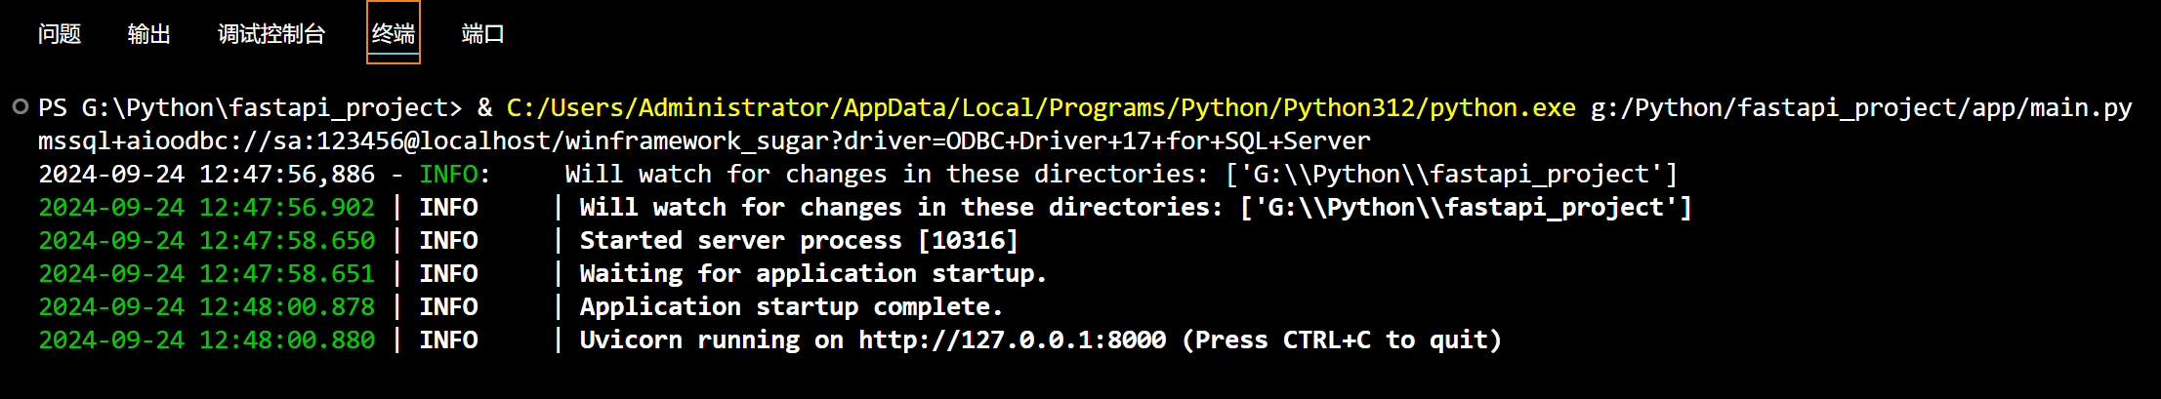
Task: Select the 调试控制台 tab
Action: pyautogui.click(x=270, y=34)
